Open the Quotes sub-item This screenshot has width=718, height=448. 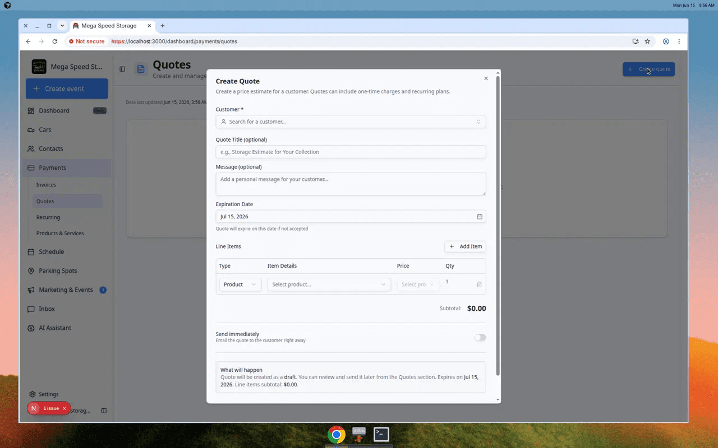[x=67, y=201]
